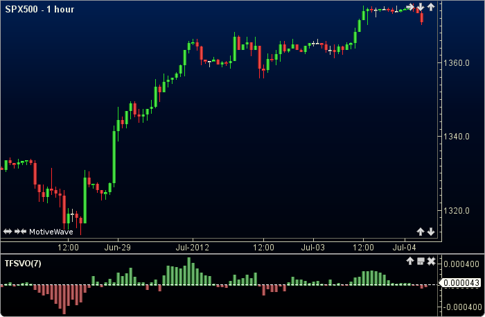
Task: Move the TFSVO study panel up
Action: point(410,262)
